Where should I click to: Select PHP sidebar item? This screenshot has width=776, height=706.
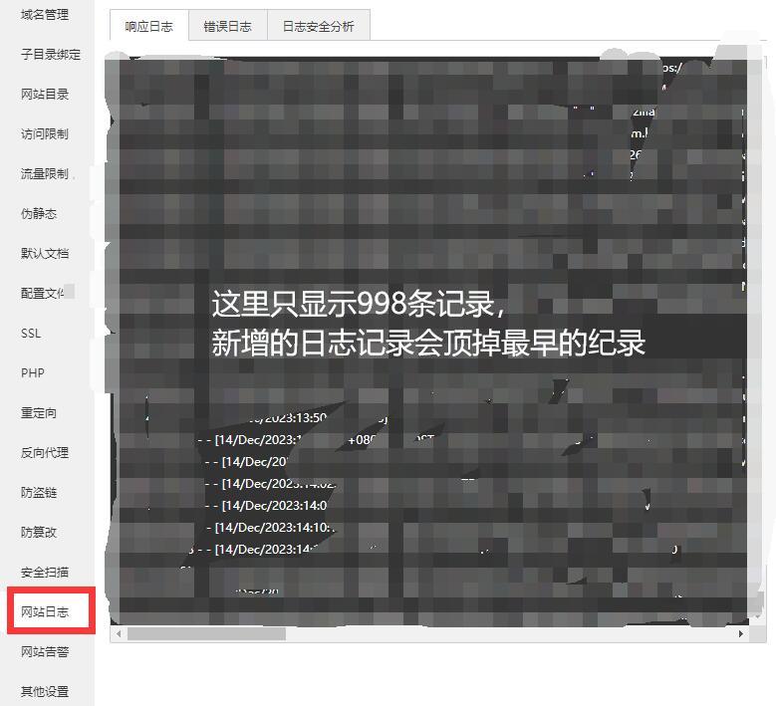pos(33,373)
